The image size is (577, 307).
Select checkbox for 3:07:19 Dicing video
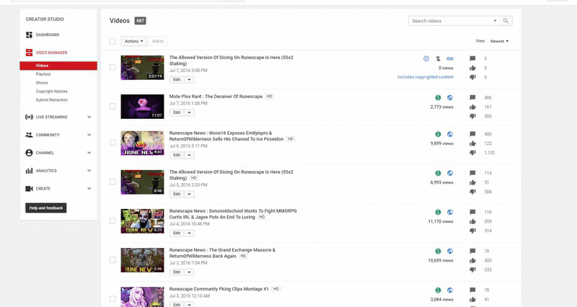pyautogui.click(x=113, y=67)
